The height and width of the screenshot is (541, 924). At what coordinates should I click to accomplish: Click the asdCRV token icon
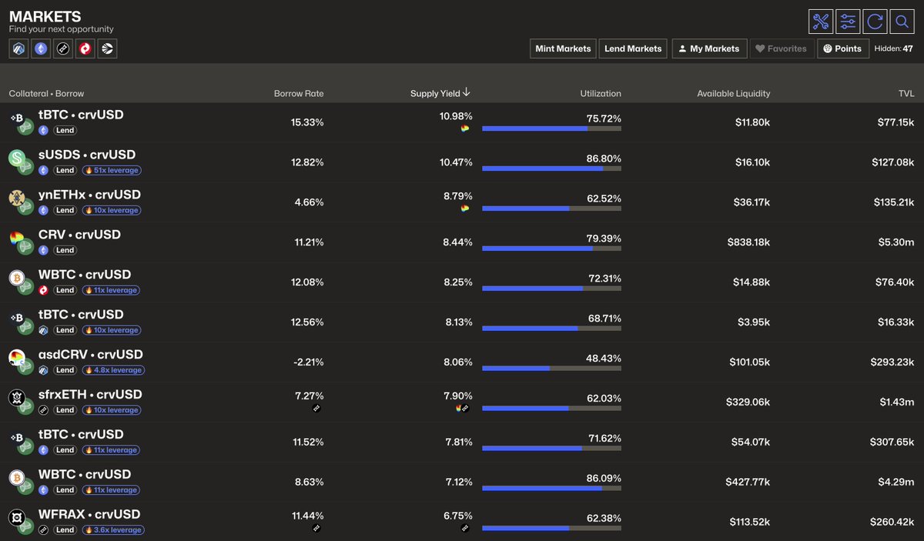[18, 359]
